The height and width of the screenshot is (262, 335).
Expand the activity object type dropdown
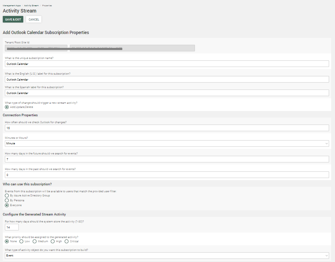click(x=167, y=256)
